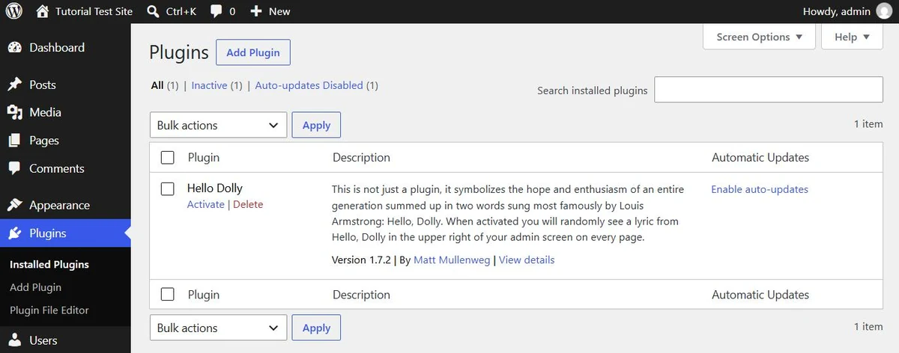The image size is (899, 353).
Task: Click the Appearance paintbrush icon
Action: [x=15, y=205]
